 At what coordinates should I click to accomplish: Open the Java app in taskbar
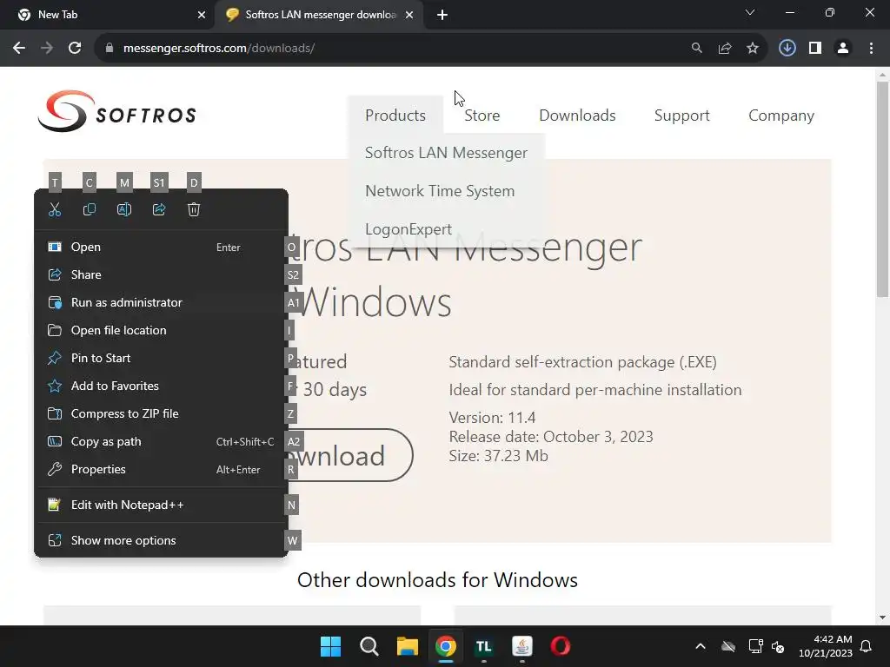click(x=522, y=646)
